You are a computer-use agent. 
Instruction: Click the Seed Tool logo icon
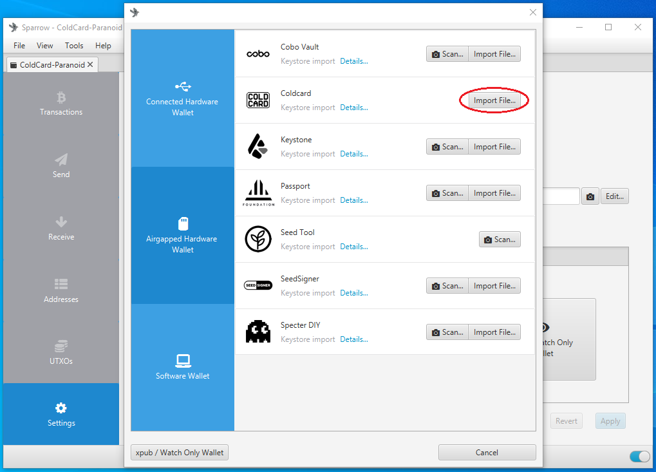point(258,239)
